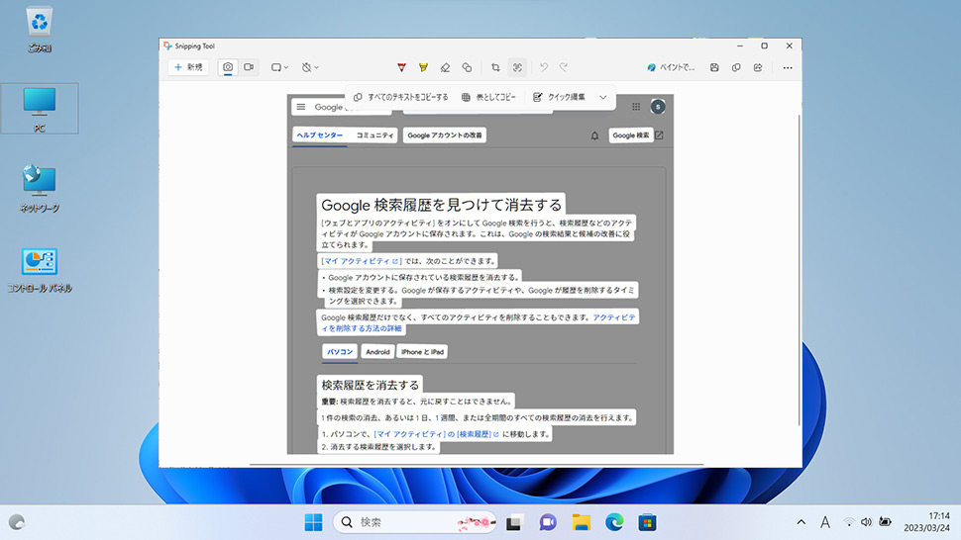Toggle the text actions tool

click(517, 67)
